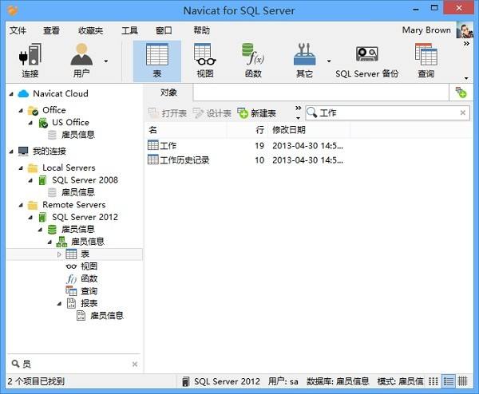Click the Navicat Cloud icon in tree
The height and width of the screenshot is (394, 479).
point(23,93)
